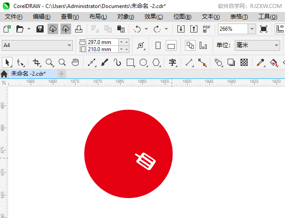The height and width of the screenshot is (218, 285).
Task: Select the Freehand line tool
Action: pyautogui.click(x=92, y=63)
